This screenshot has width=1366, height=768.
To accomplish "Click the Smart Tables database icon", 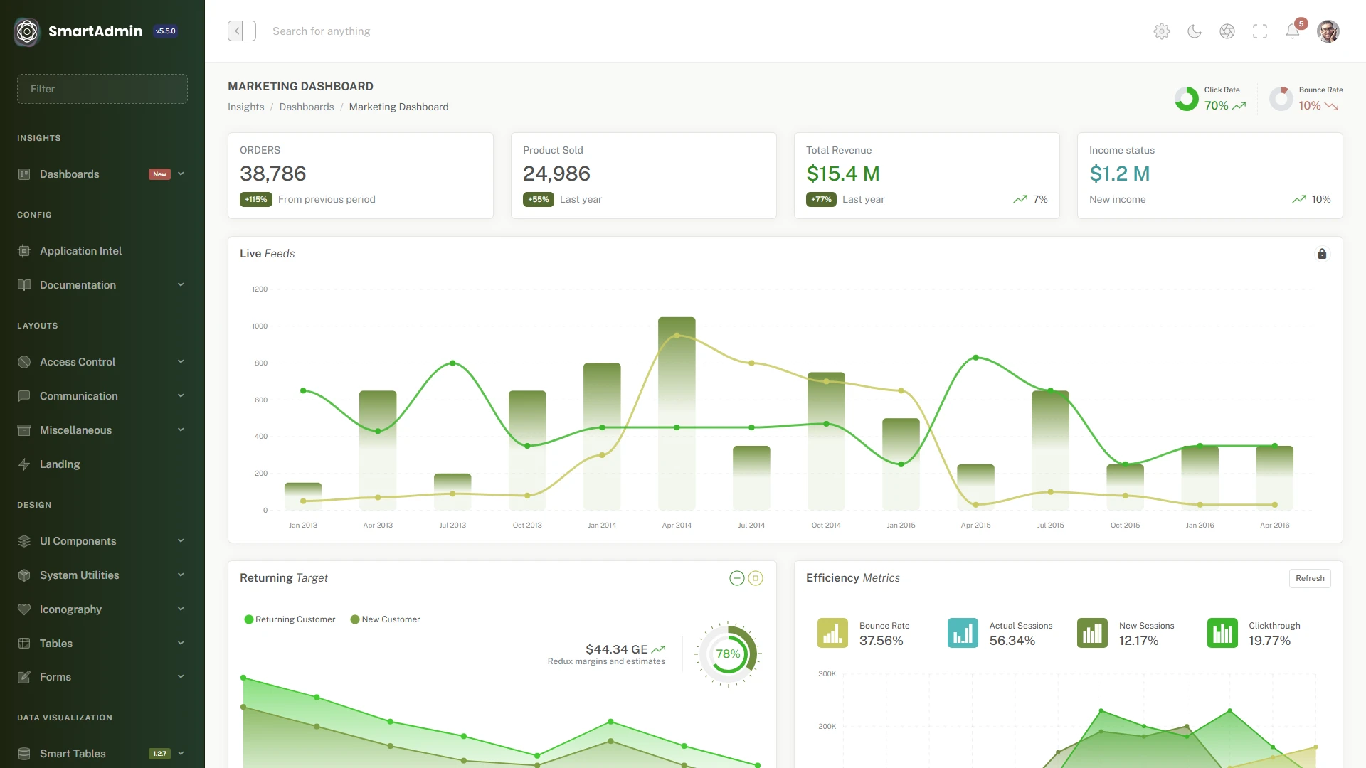I will point(24,754).
